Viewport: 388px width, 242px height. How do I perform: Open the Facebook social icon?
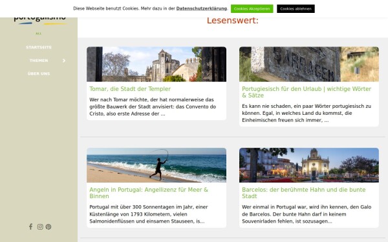[x=30, y=227]
